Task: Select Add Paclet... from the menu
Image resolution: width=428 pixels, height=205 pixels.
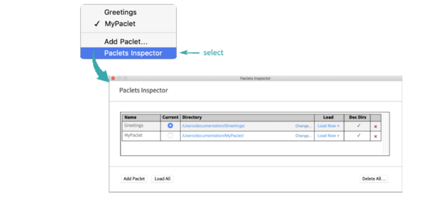Action: [x=126, y=42]
